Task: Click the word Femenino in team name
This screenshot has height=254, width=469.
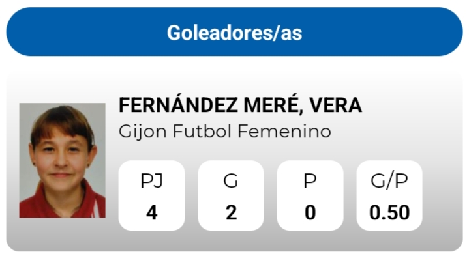Action: pyautogui.click(x=284, y=132)
